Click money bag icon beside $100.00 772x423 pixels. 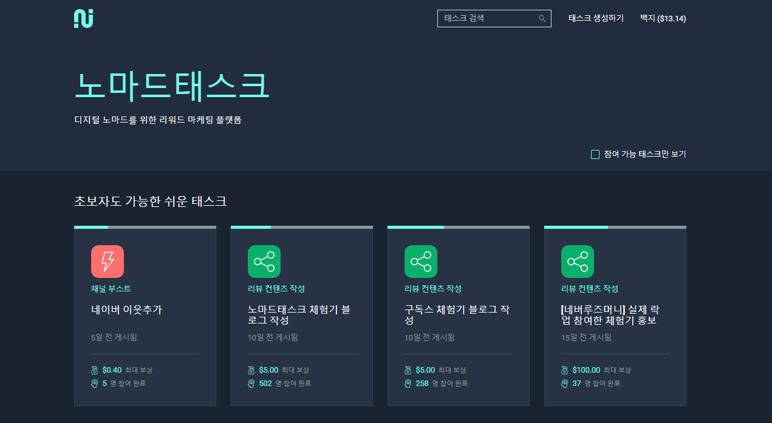click(x=565, y=370)
